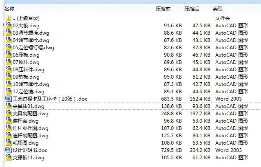The height and width of the screenshot is (167, 261).
Task: Click the 729.5 KB original size value
Action: point(171,150)
